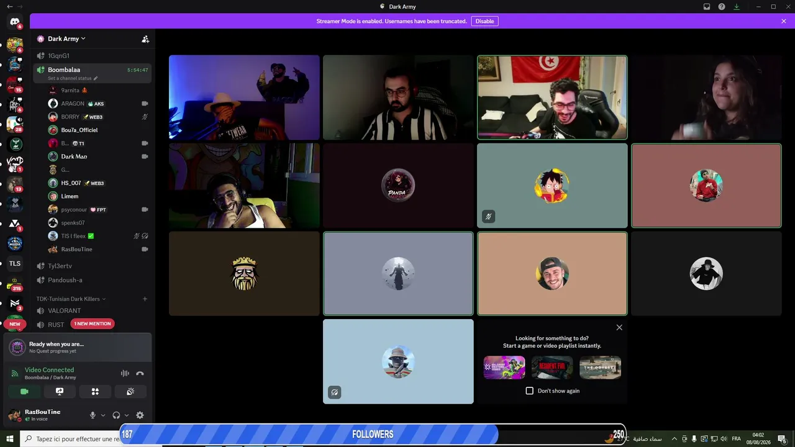Select user TIS l fleex in voice list

point(98,236)
